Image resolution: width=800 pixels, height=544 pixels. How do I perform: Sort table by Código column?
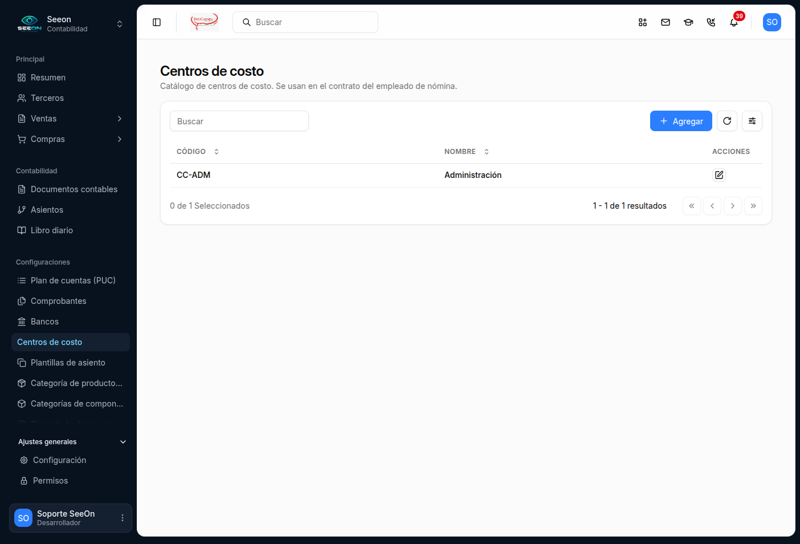click(198, 152)
